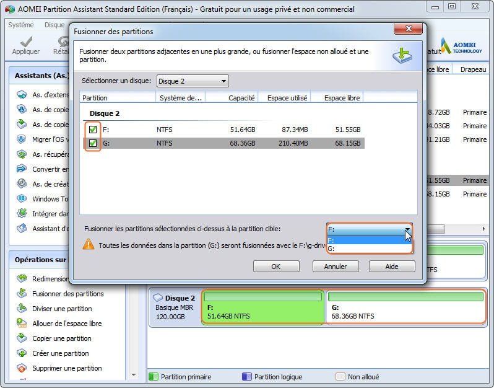Click second As. de copie icon

click(22, 125)
